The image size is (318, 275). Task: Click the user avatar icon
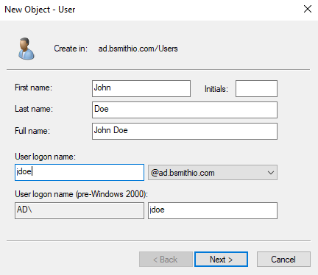tap(26, 49)
